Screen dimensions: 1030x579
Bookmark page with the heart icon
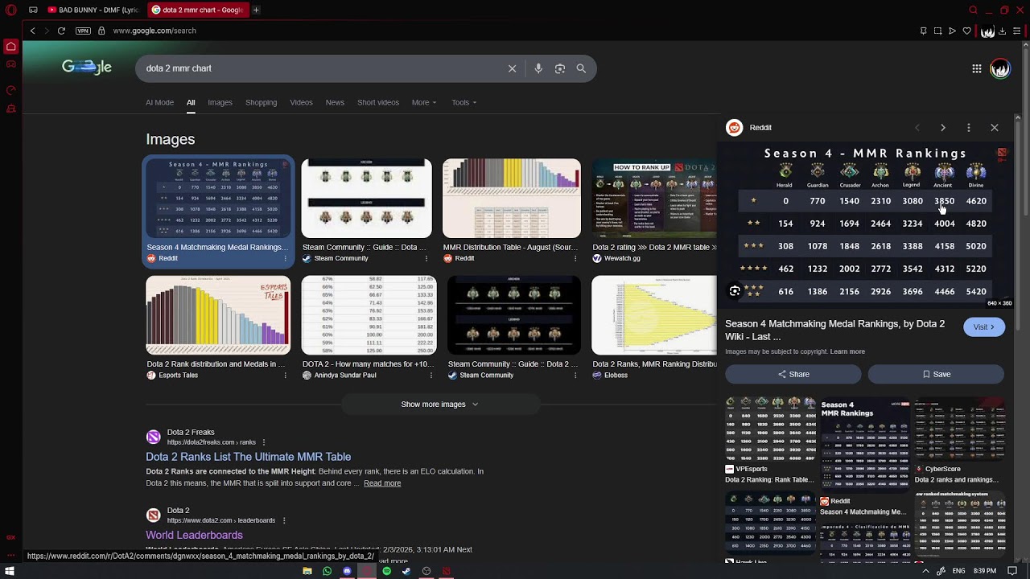[x=966, y=31]
